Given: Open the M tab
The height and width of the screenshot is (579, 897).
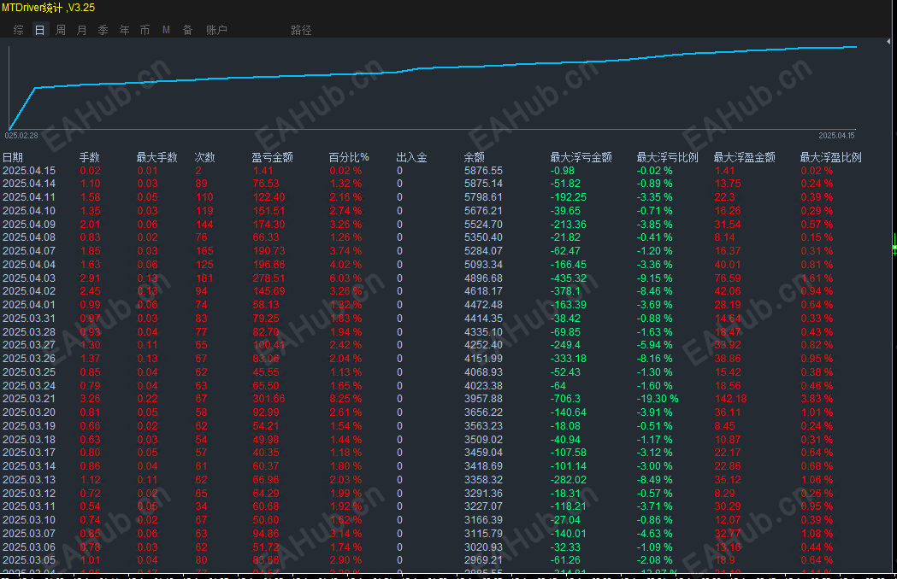Looking at the screenshot, I should [166, 30].
